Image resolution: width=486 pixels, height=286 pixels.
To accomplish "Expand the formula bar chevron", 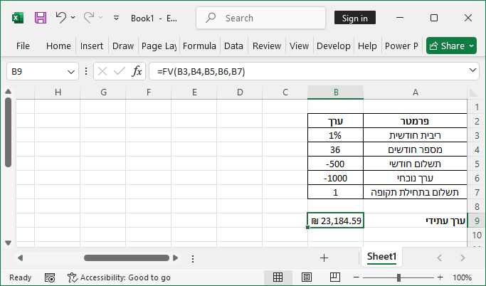I will (x=474, y=71).
